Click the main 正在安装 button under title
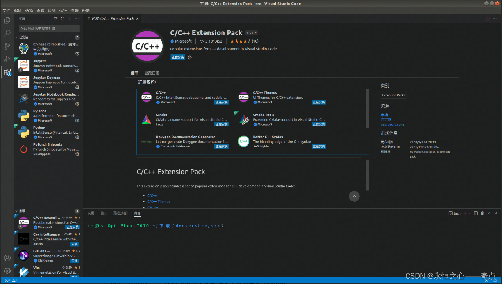Viewport: 502px width, 284px height. click(x=178, y=57)
